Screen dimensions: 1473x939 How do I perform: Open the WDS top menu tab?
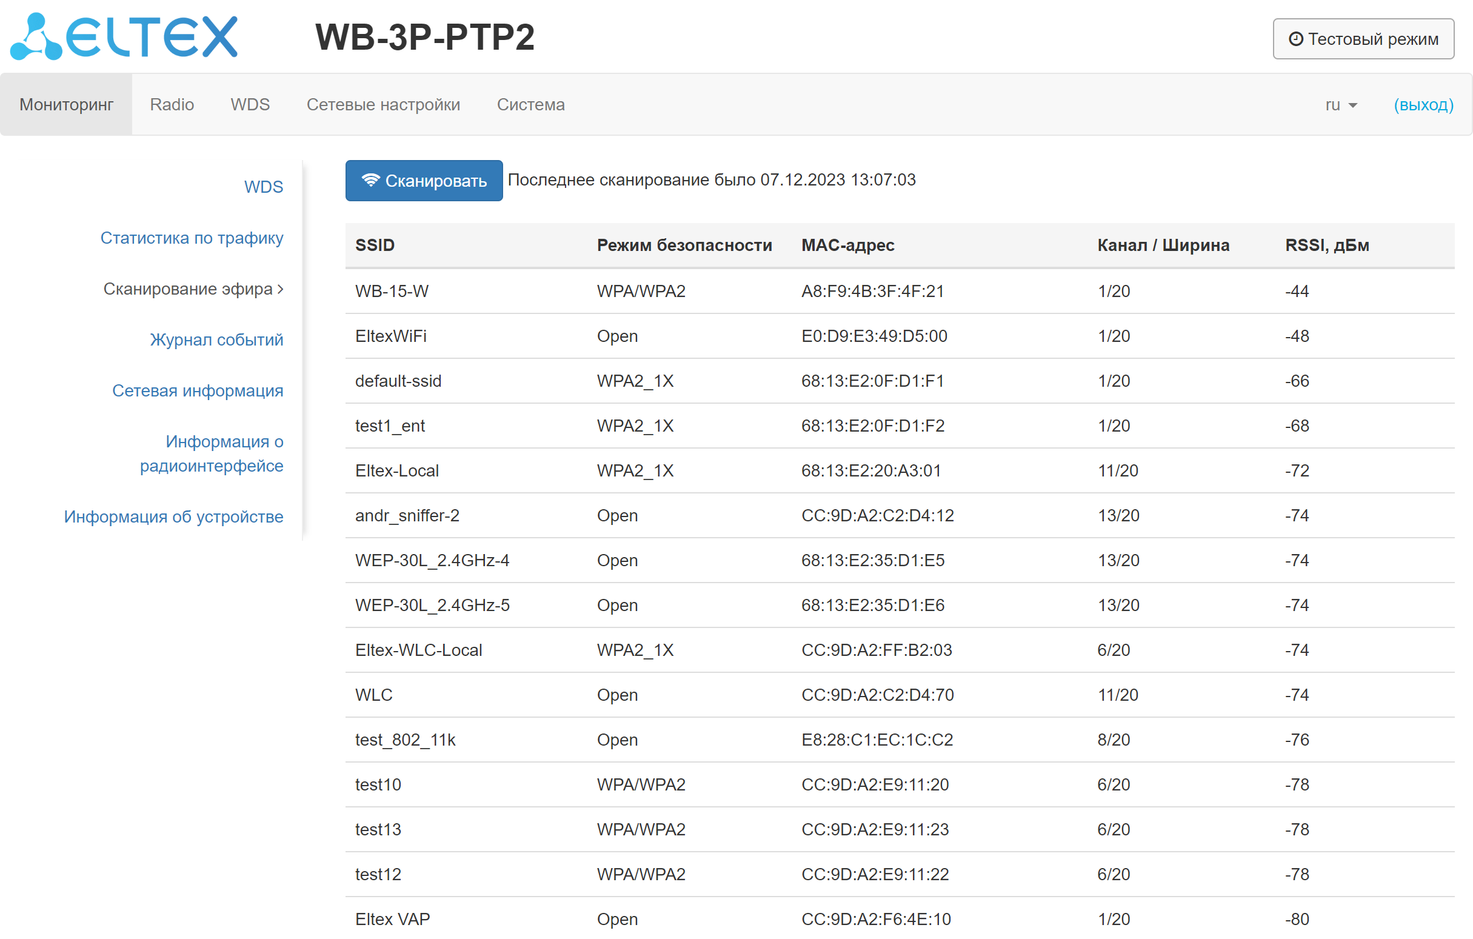point(250,105)
